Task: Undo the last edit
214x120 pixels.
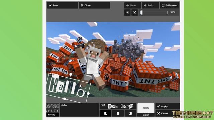Action: [133, 5]
